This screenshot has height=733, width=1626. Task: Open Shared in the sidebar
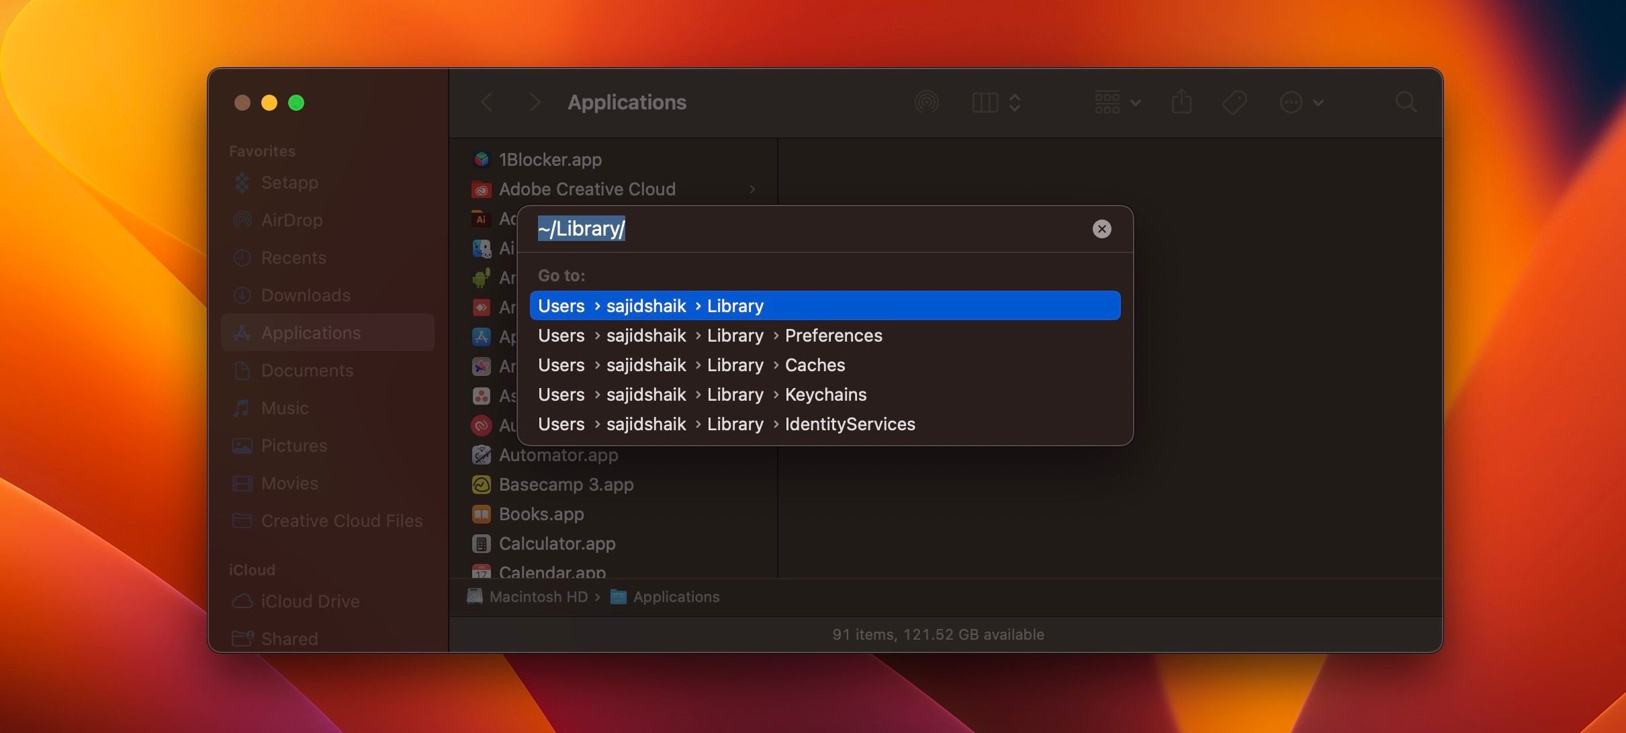tap(328, 639)
